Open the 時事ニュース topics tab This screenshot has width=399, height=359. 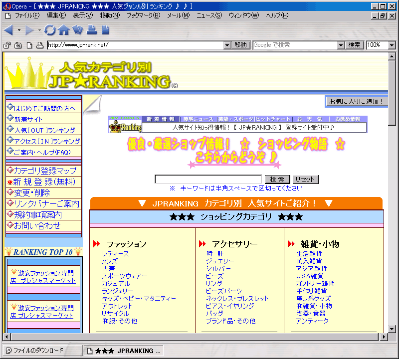pyautogui.click(x=198, y=119)
